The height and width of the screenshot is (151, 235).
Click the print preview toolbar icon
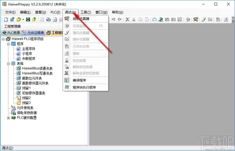click(42, 19)
